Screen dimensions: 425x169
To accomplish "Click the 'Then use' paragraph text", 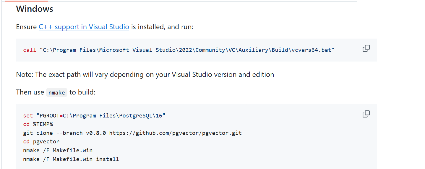I will (56, 92).
